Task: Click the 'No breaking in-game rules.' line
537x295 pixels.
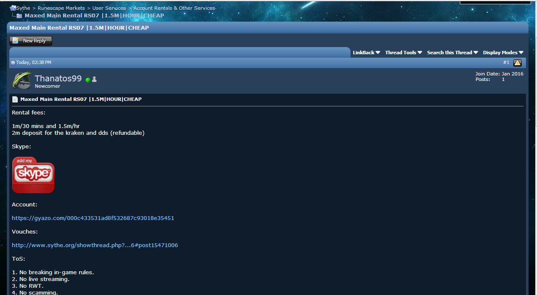Action: point(53,273)
